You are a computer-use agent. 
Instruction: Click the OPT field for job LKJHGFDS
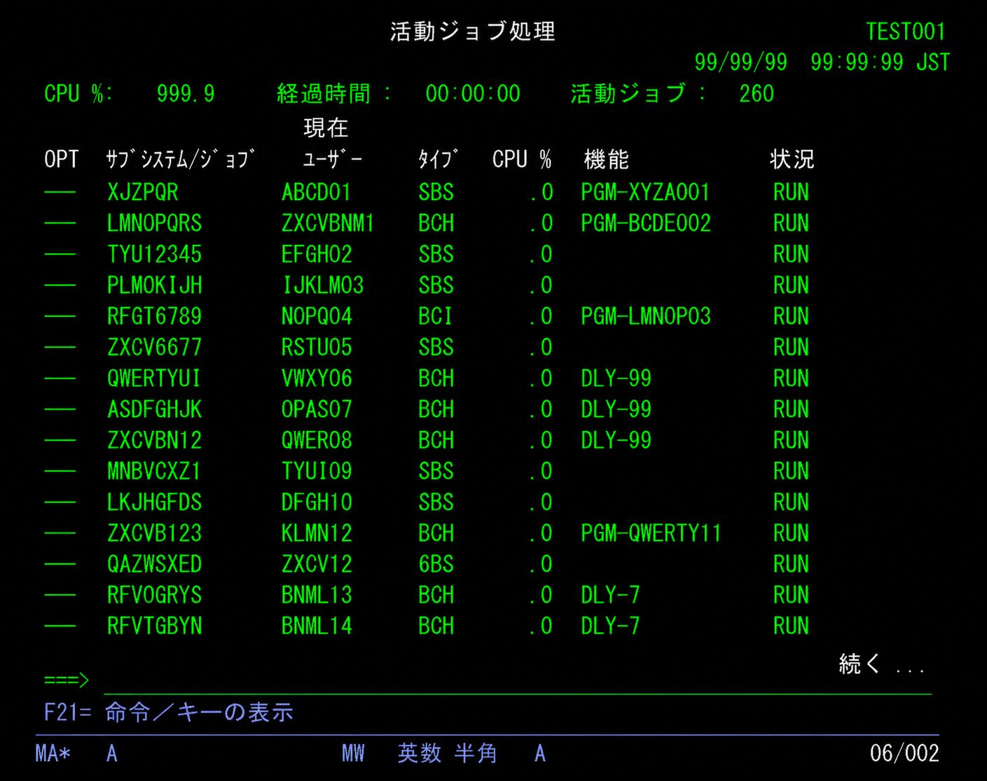pyautogui.click(x=60, y=502)
